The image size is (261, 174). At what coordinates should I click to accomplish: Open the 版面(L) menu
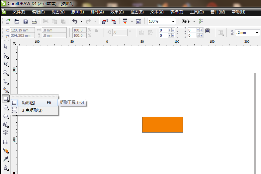pyautogui.click(x=77, y=12)
